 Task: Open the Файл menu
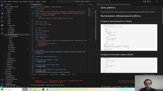point(5,2)
